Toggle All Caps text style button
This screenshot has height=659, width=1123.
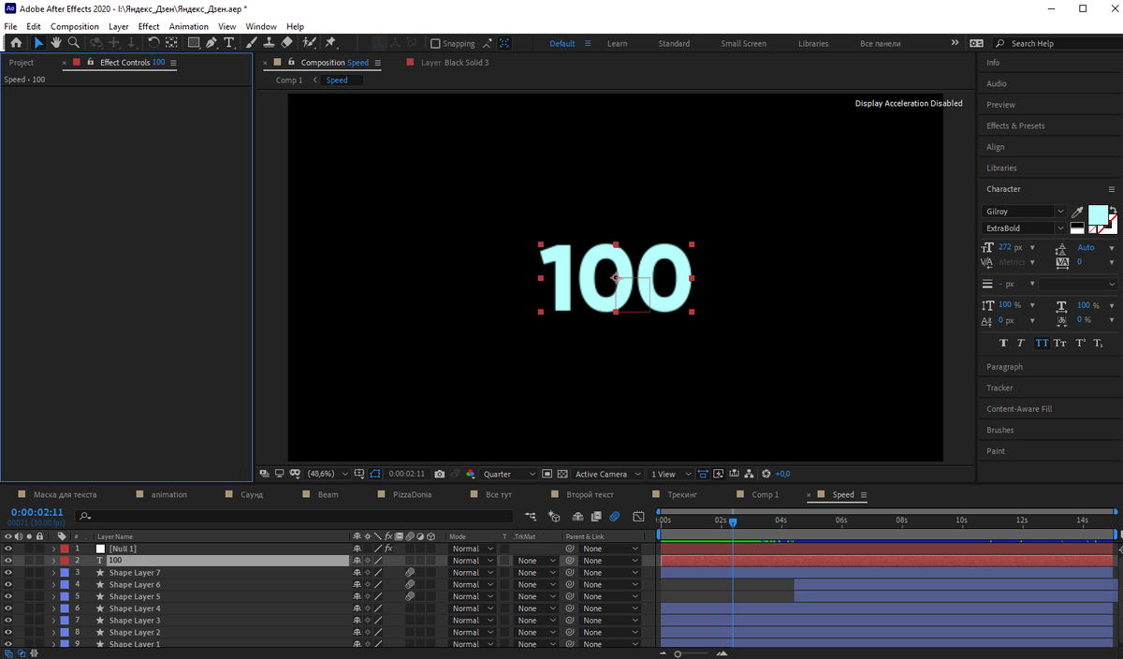click(1042, 344)
